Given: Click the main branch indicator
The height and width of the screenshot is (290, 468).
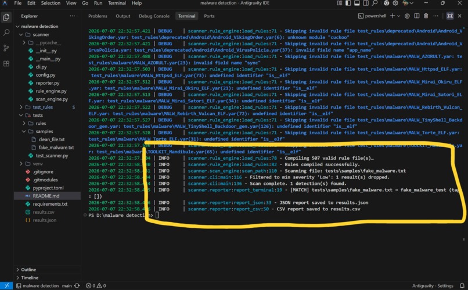Looking at the screenshot, I should [x=67, y=286].
